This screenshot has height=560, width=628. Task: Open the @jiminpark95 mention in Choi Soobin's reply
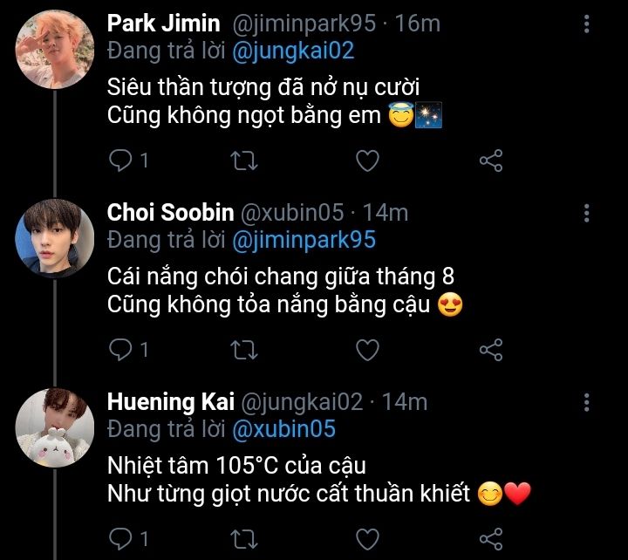point(304,239)
